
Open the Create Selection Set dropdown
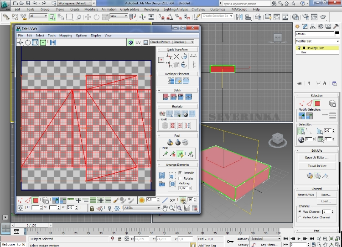pyautogui.click(x=218, y=16)
